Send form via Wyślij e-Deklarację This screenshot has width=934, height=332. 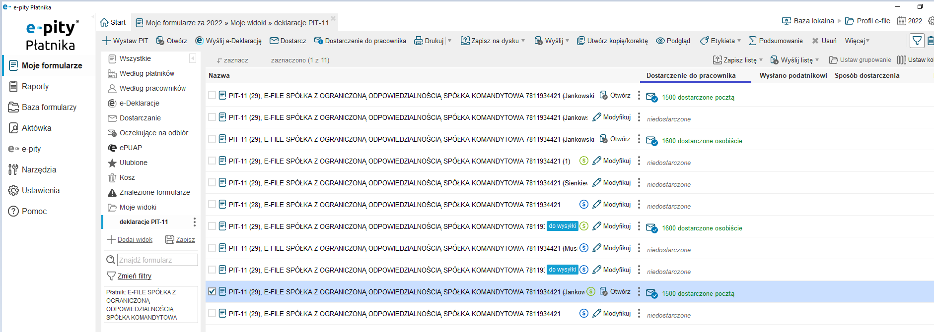pos(228,41)
